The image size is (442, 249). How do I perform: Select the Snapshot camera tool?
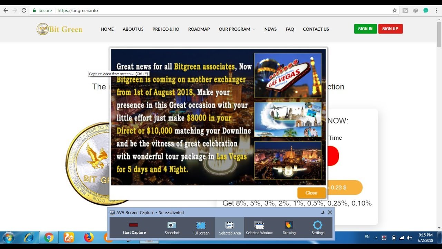click(172, 228)
